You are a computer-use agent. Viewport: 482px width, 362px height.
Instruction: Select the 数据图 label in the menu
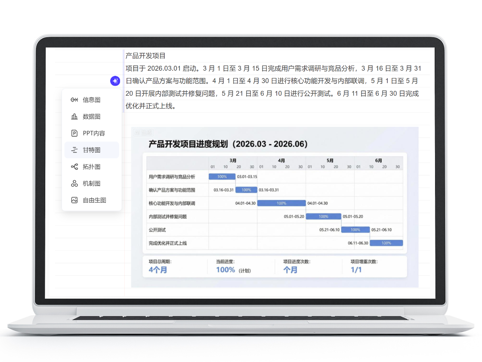92,117
